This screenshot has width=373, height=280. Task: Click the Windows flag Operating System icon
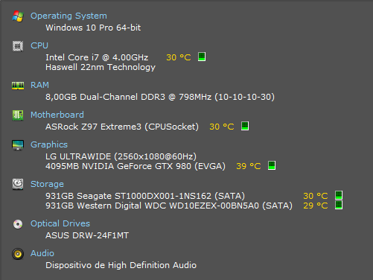18,16
